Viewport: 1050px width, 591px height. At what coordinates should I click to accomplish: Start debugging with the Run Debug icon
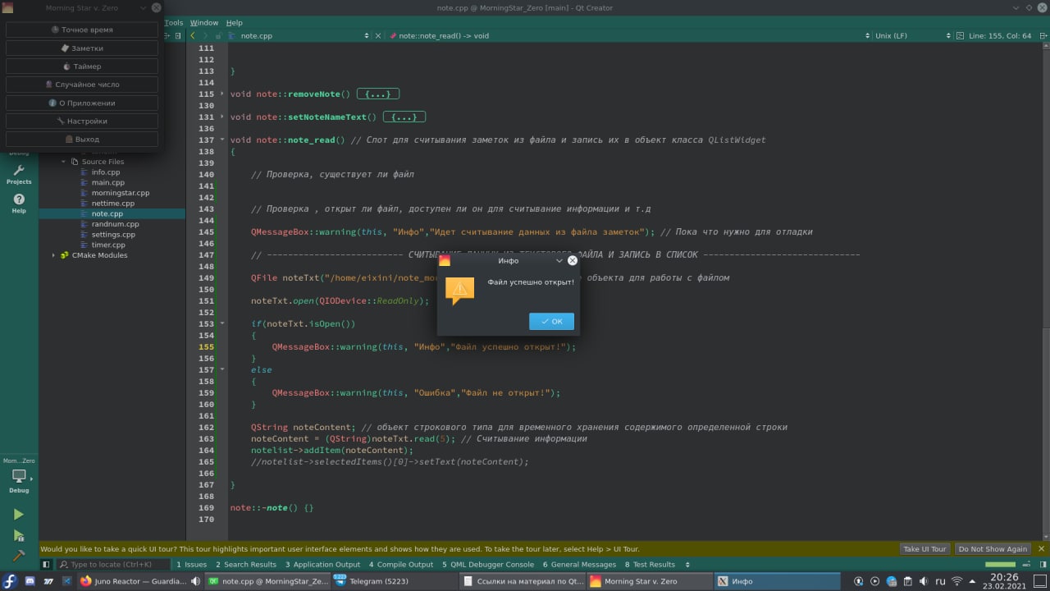[x=18, y=535]
